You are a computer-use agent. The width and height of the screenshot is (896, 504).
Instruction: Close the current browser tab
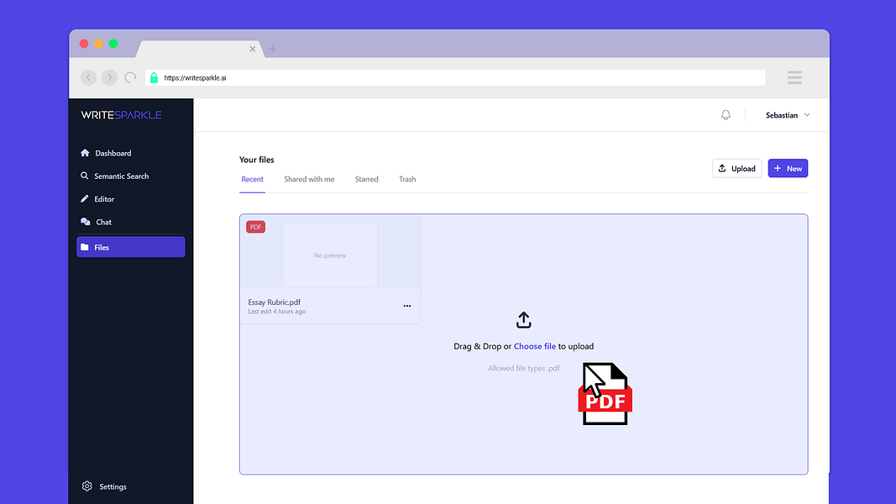click(x=253, y=50)
